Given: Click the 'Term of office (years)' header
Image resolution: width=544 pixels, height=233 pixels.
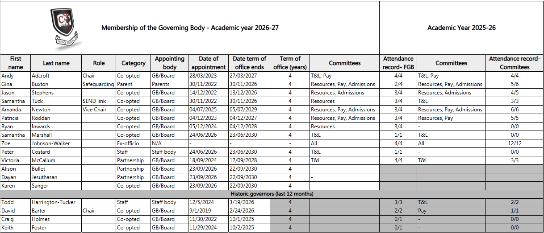Looking at the screenshot, I should pyautogui.click(x=290, y=63).
